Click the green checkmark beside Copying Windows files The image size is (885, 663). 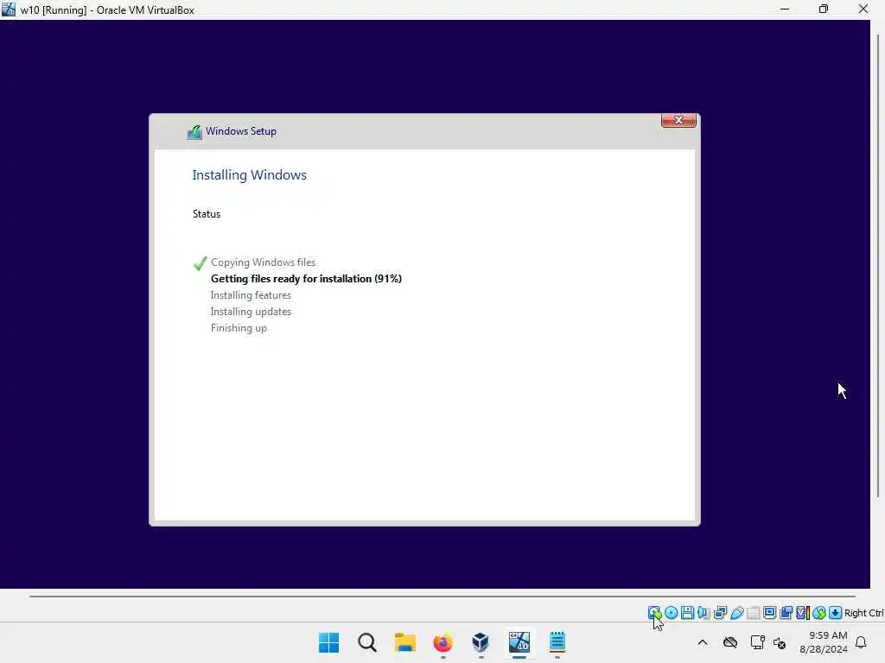click(201, 263)
